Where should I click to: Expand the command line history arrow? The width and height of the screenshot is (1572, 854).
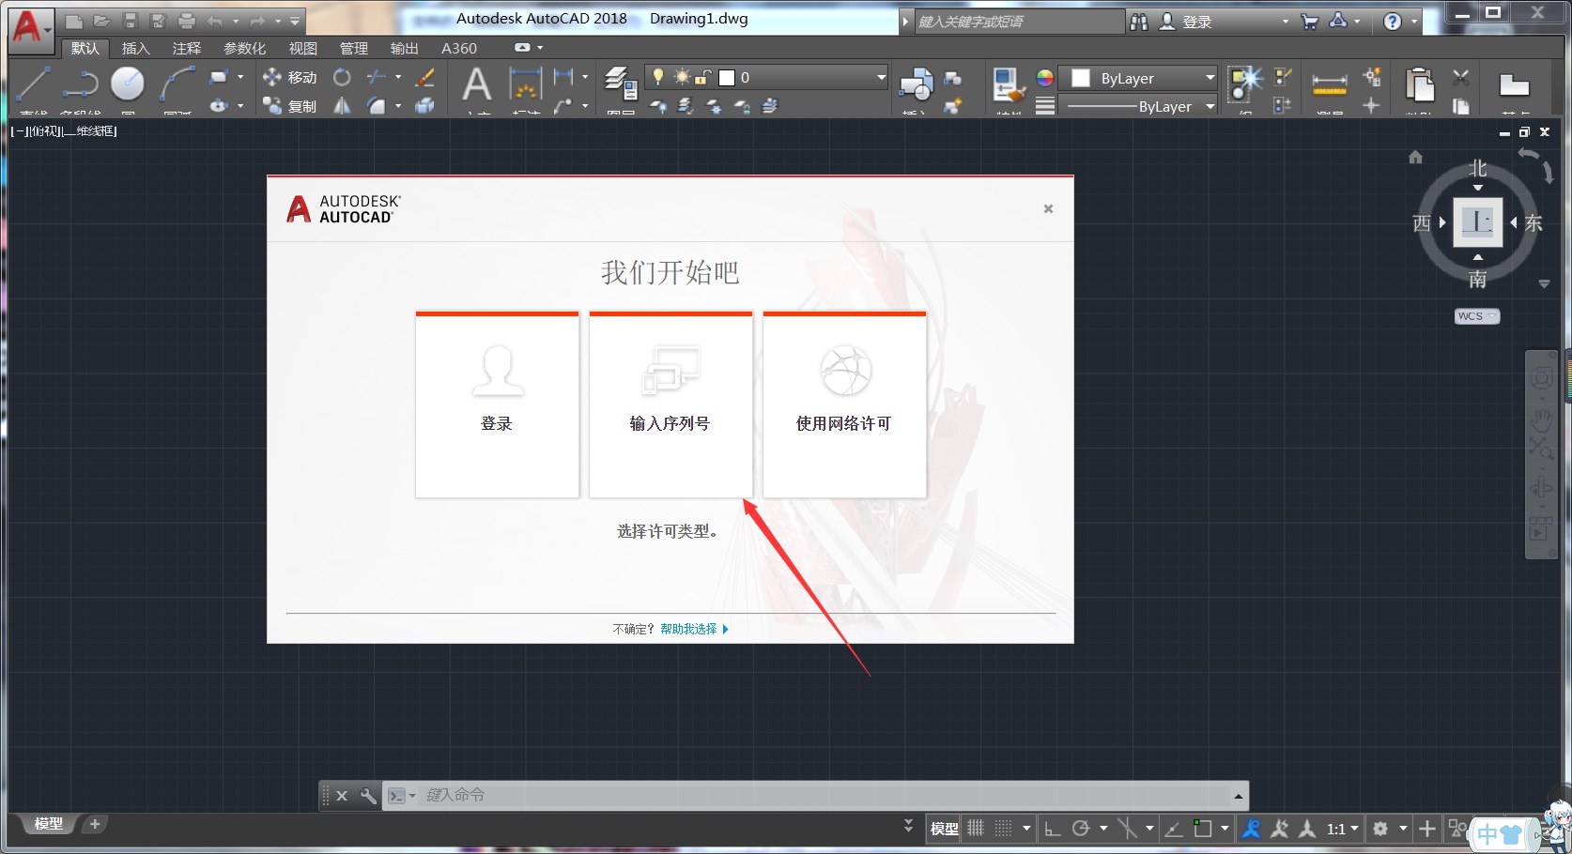1239,797
